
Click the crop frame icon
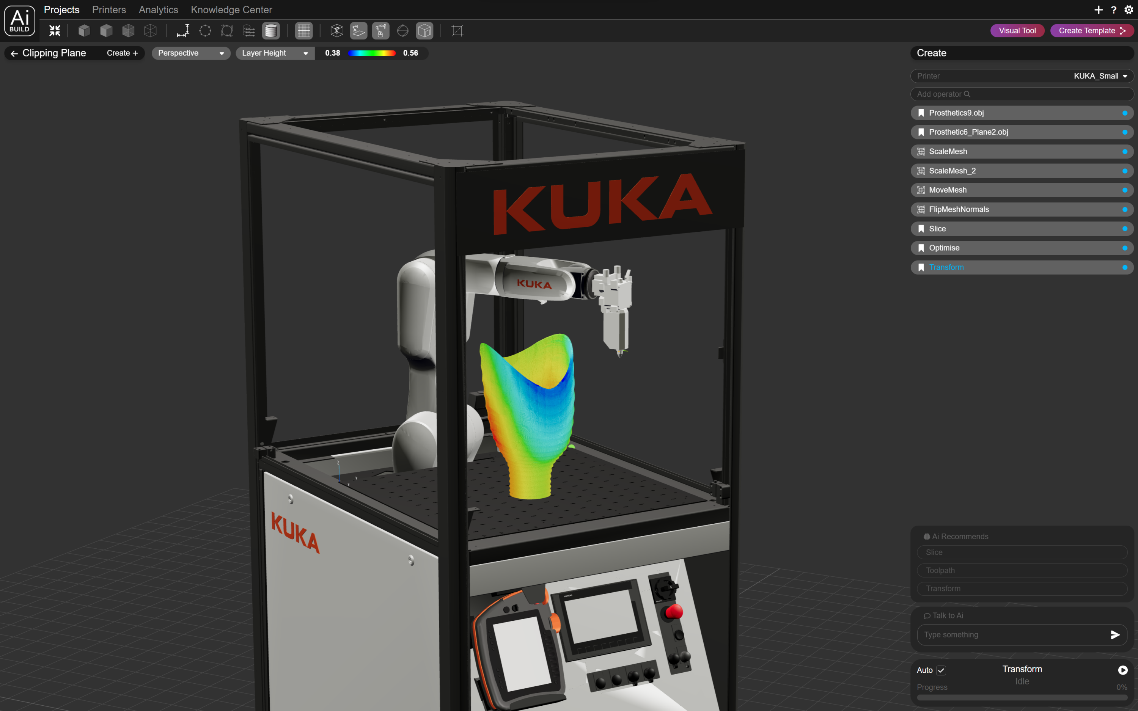tap(457, 31)
